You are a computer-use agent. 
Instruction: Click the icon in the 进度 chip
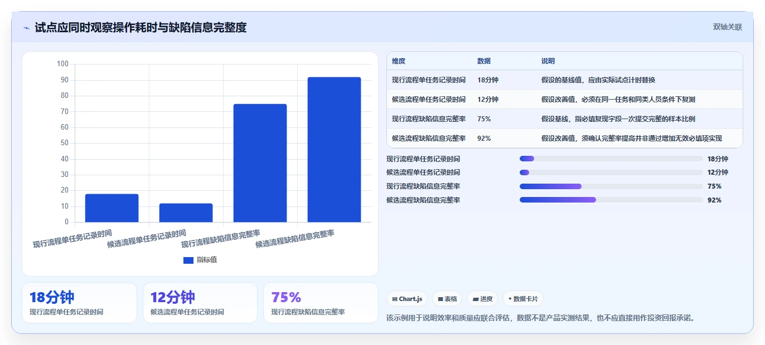(x=476, y=299)
